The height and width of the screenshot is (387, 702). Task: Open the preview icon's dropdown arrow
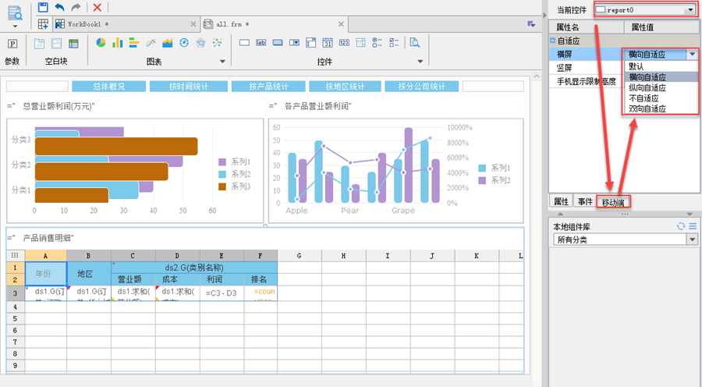[x=15, y=27]
